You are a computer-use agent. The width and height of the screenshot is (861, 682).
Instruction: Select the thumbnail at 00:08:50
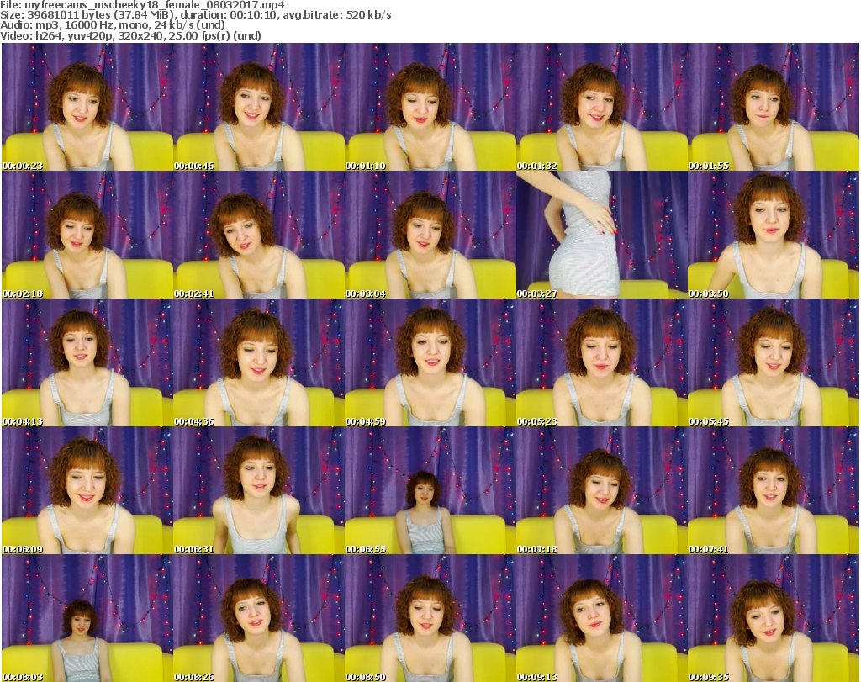[x=430, y=618]
